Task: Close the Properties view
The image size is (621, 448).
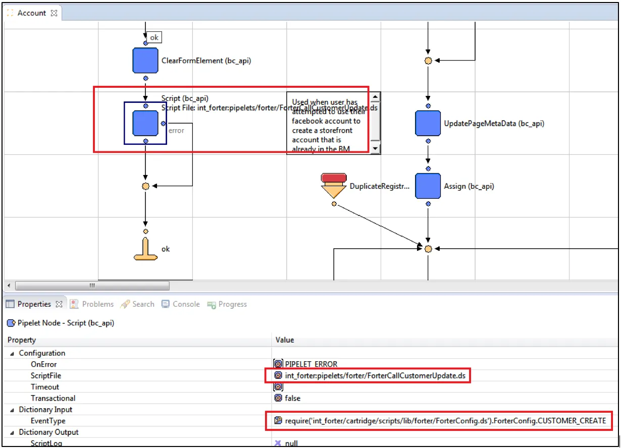Action: (59, 304)
